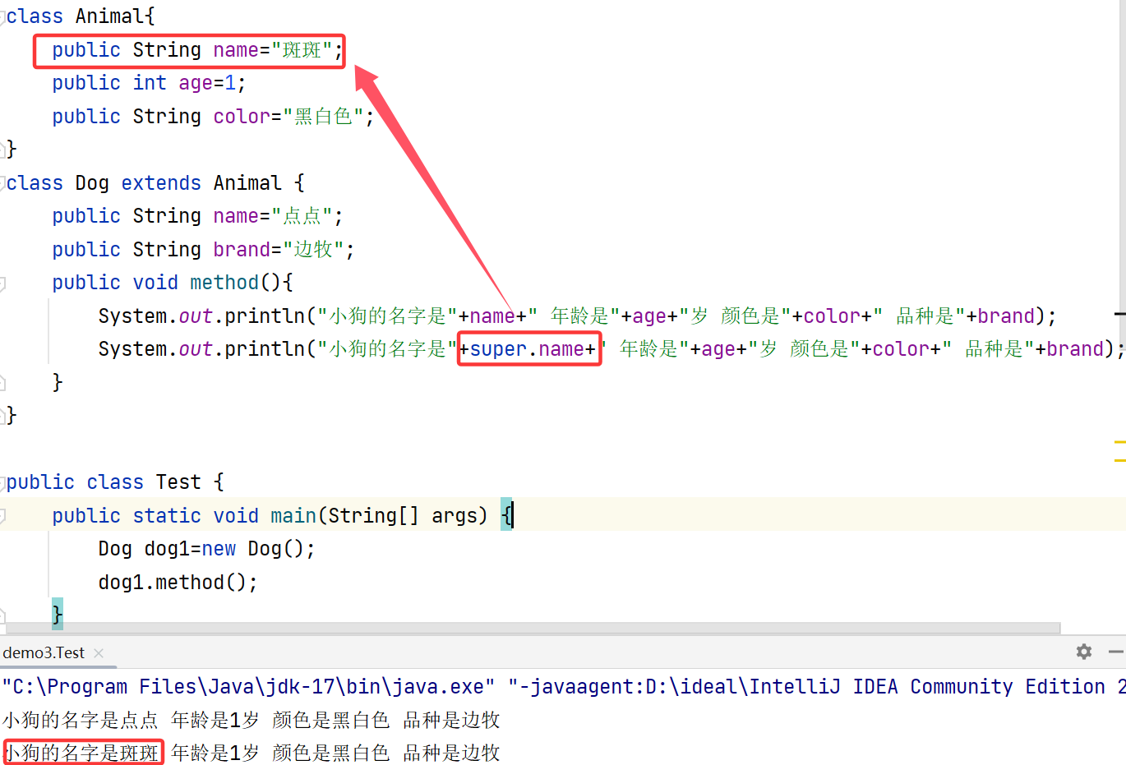Click the name field holding "斑斑" in Animal
1126x765 pixels.
[x=236, y=50]
